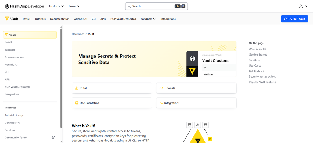Open HCP Vault Dedicated in the top navbar
Viewport: 313px width, 143px height.
coord(123,19)
